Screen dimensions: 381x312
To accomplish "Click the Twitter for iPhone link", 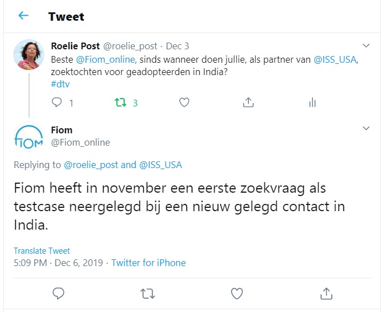I will pyautogui.click(x=148, y=263).
